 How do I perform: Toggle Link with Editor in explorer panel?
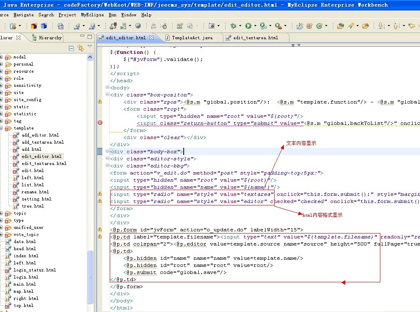[x=80, y=48]
